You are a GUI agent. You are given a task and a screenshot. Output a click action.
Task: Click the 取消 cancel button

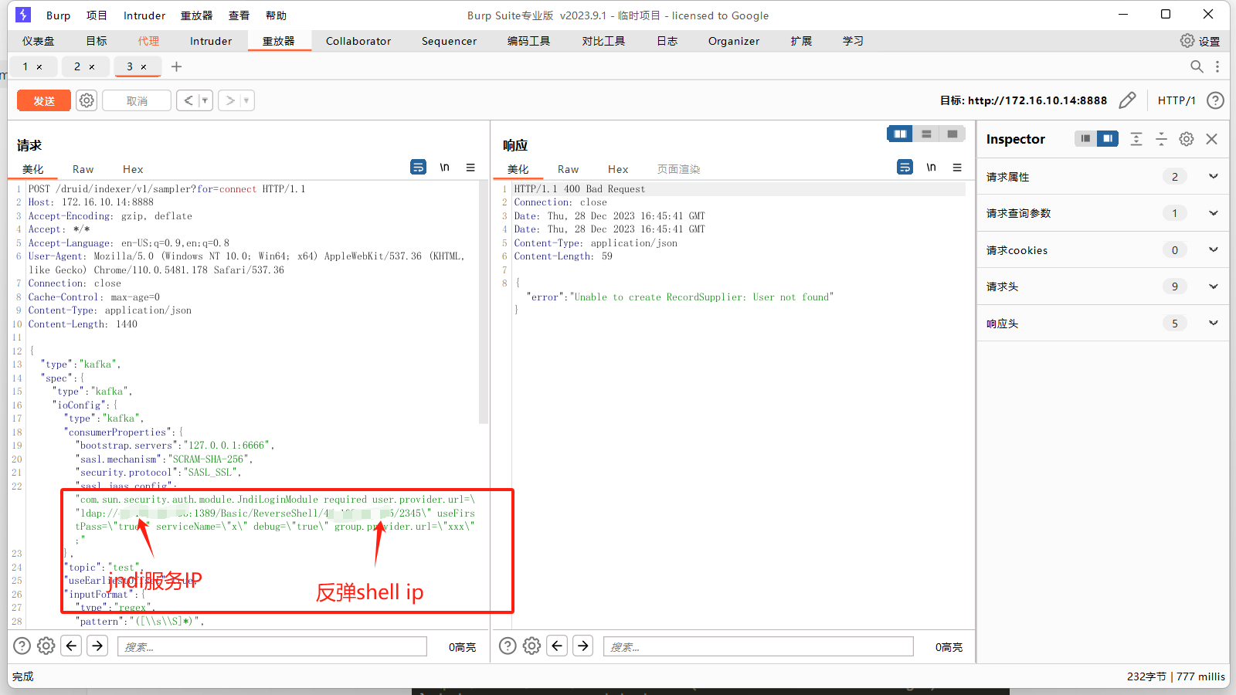tap(137, 100)
